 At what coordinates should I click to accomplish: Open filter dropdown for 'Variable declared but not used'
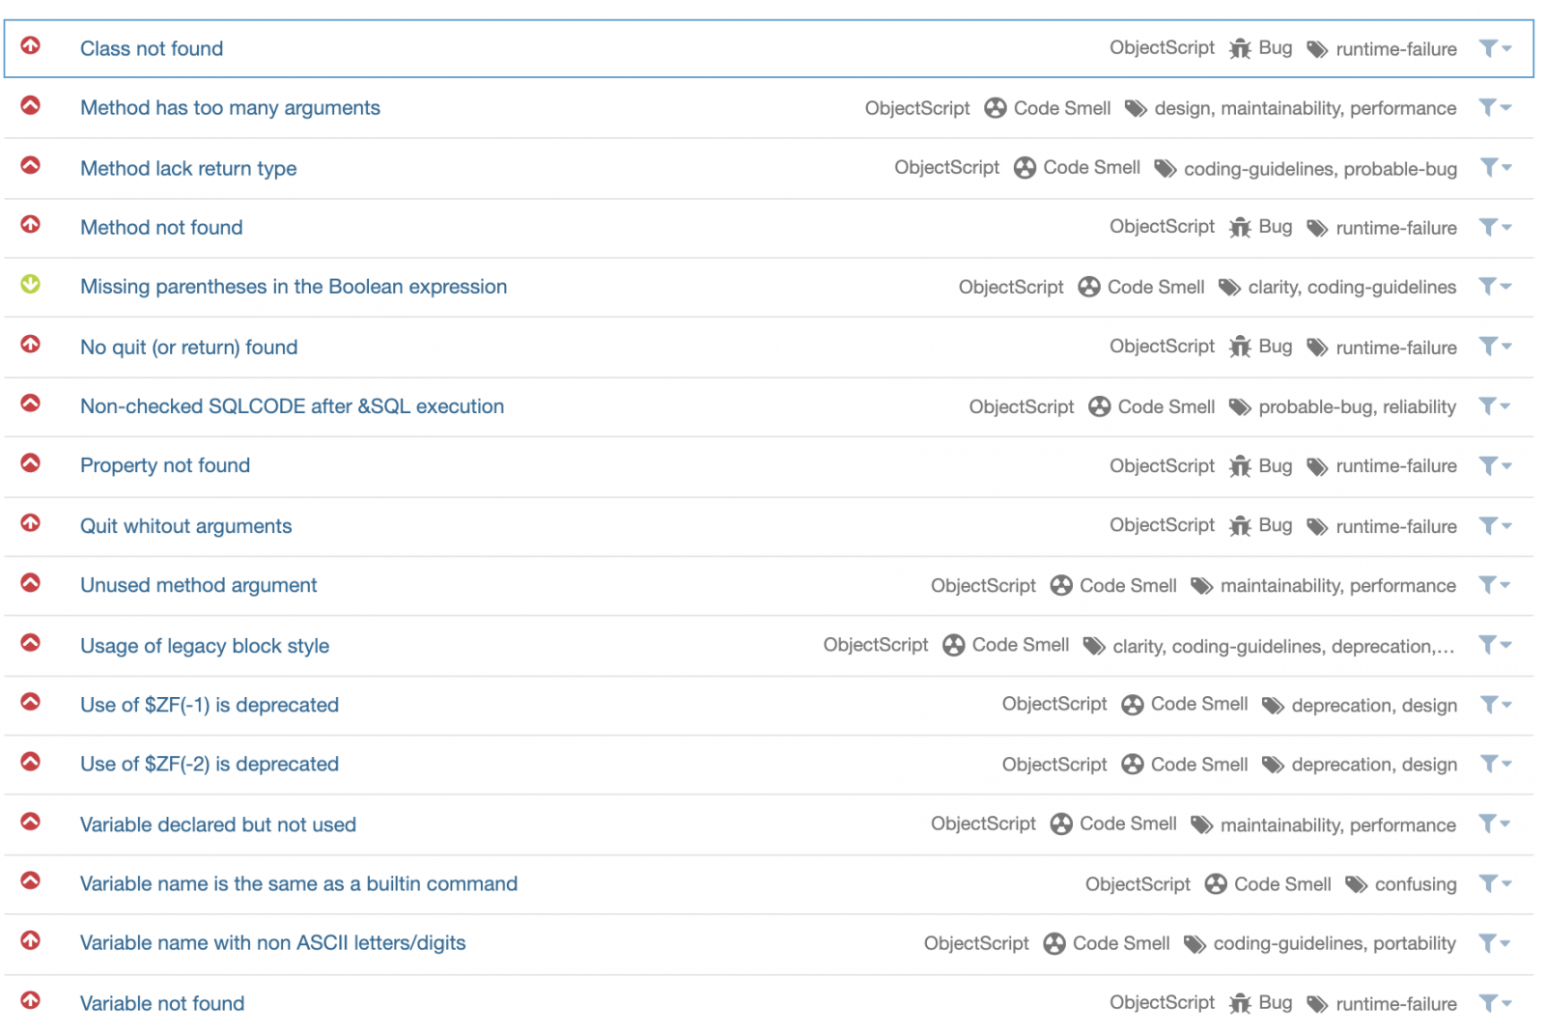[1495, 824]
